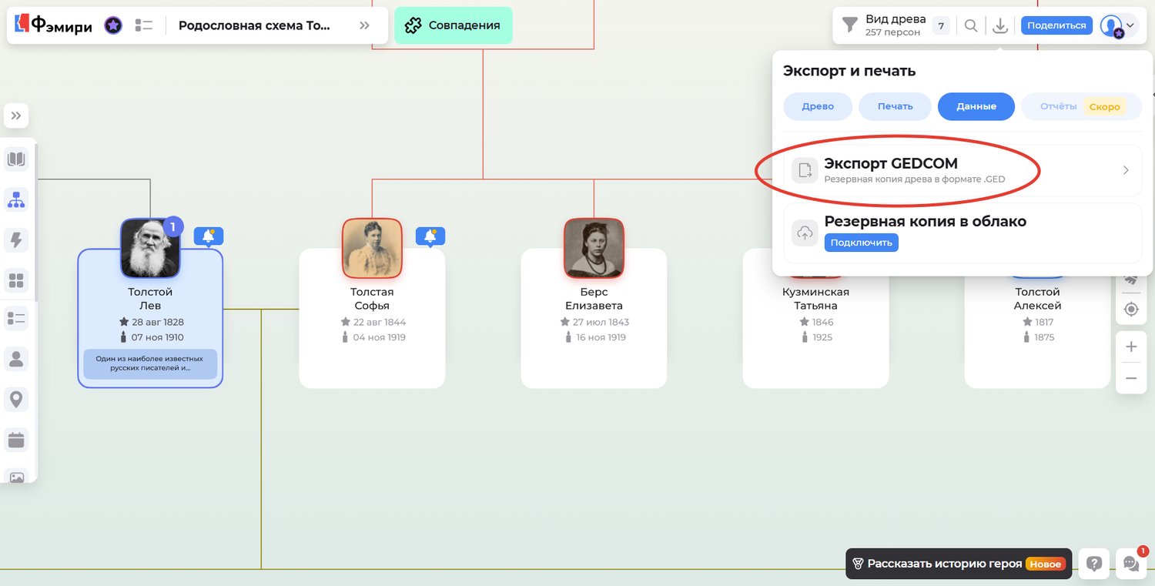Open the Экспорт GEDCOM option
1155x586 pixels.
pos(962,170)
